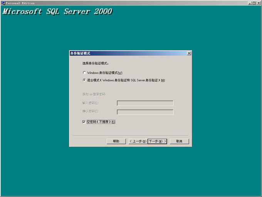The width and height of the screenshot is (262, 197).
Task: Minimize the Personal Edition window
Action: (250, 3)
